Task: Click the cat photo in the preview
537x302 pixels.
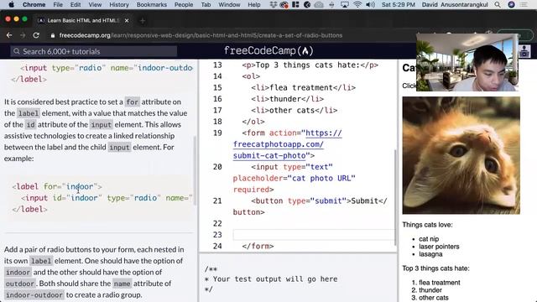Action: pyautogui.click(x=461, y=155)
